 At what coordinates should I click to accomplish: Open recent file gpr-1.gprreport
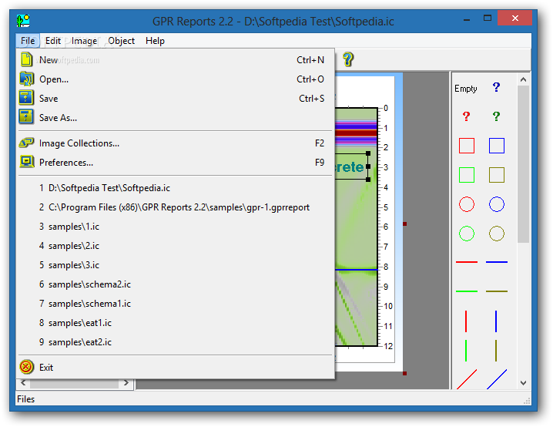[176, 207]
